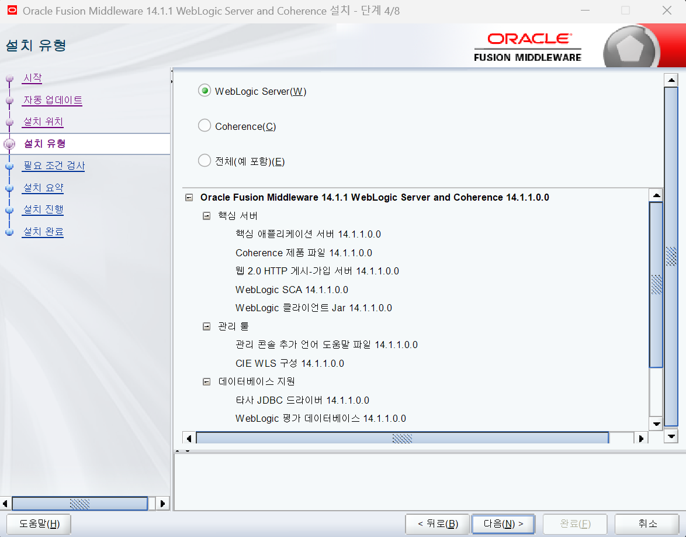This screenshot has width=686, height=537.
Task: Click the component tree's vertical scrollbar thumb
Action: [656, 285]
